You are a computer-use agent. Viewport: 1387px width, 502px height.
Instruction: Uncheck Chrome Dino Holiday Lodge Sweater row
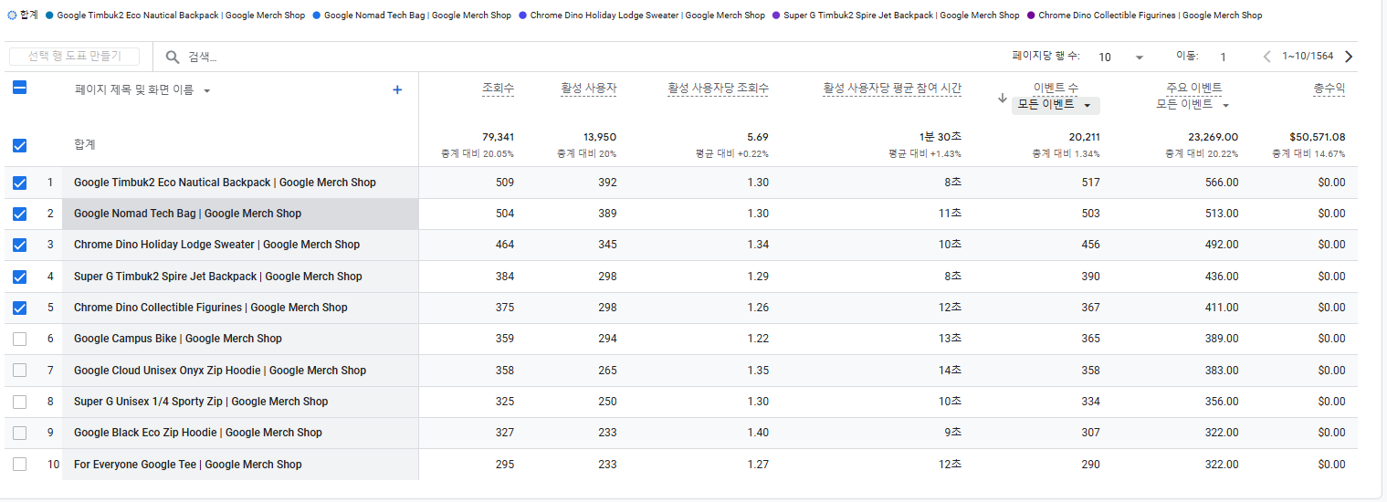[19, 245]
